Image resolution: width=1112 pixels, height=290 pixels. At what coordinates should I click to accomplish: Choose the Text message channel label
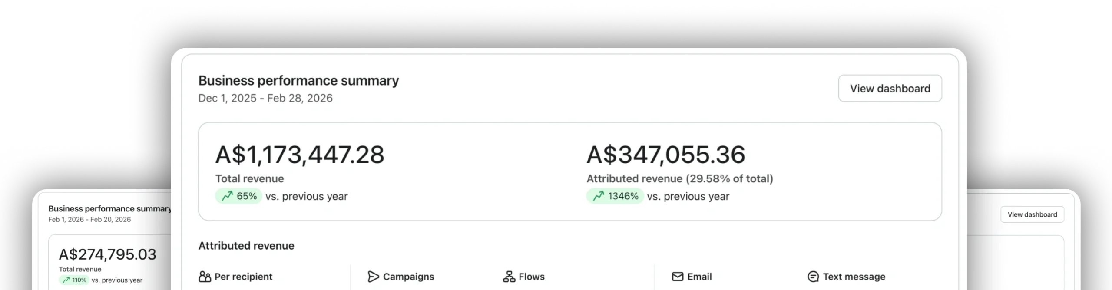click(854, 277)
